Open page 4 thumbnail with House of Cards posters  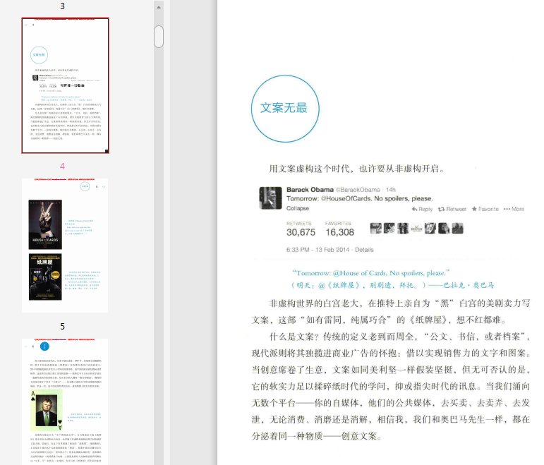(x=65, y=246)
